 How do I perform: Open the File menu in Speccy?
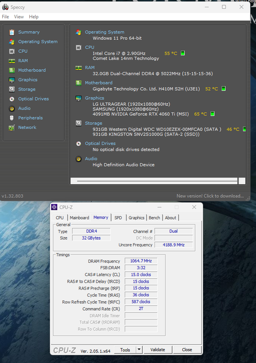coord(5,17)
